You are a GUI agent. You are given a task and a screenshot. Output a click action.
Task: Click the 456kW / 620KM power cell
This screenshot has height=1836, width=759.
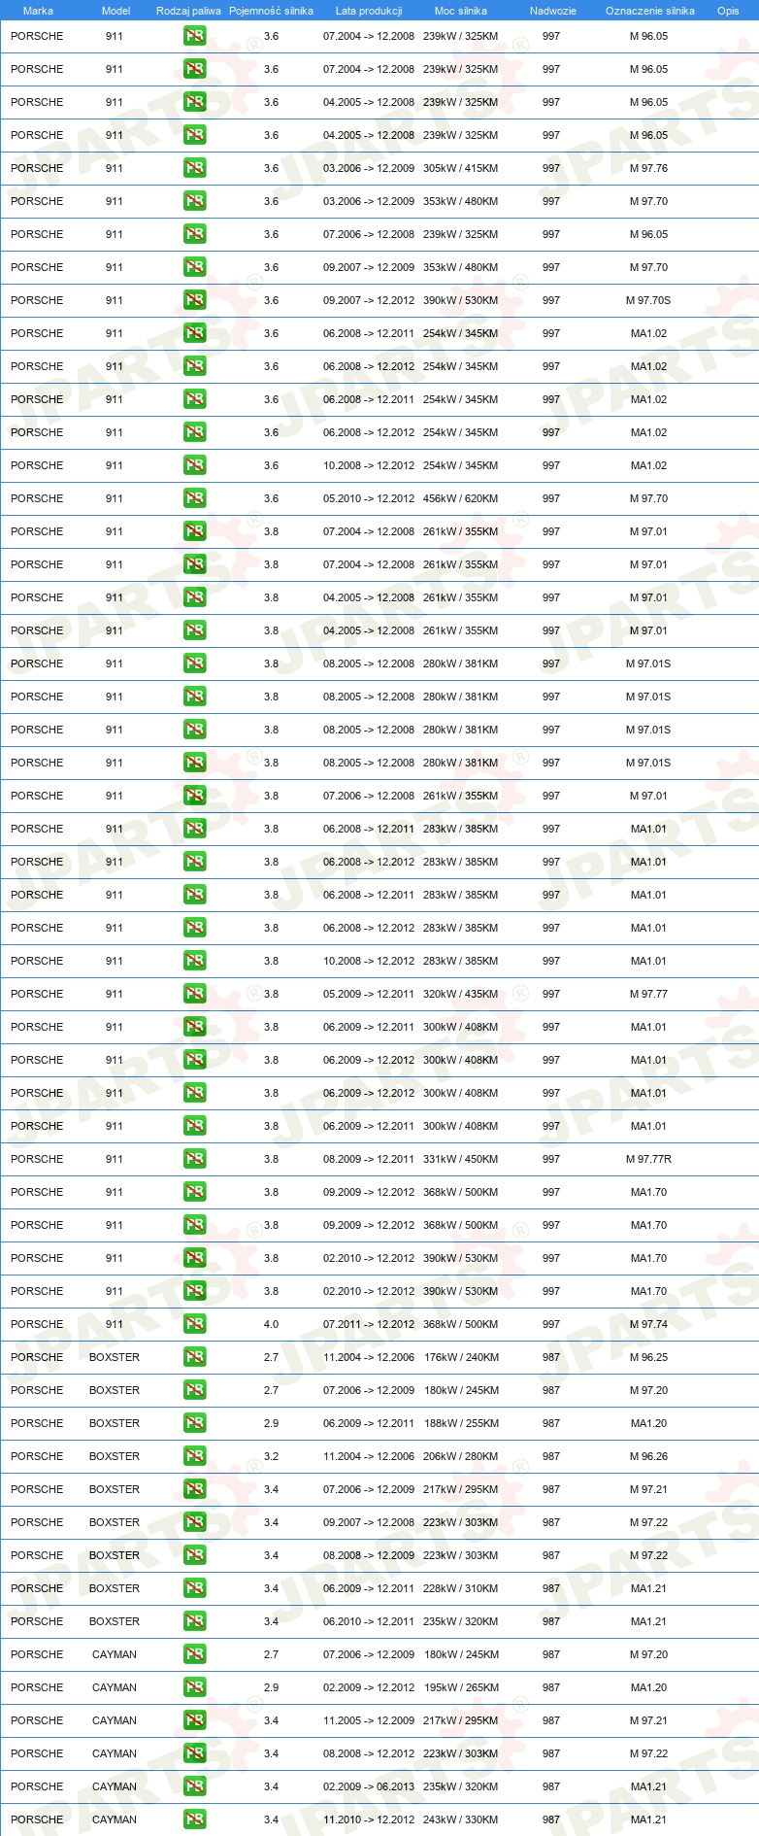(x=460, y=498)
